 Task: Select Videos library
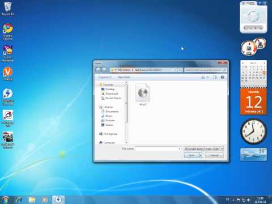point(109,125)
